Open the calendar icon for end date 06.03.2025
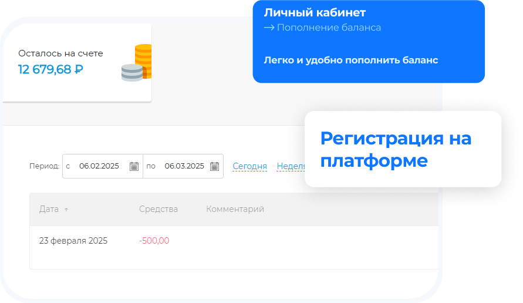 [214, 166]
